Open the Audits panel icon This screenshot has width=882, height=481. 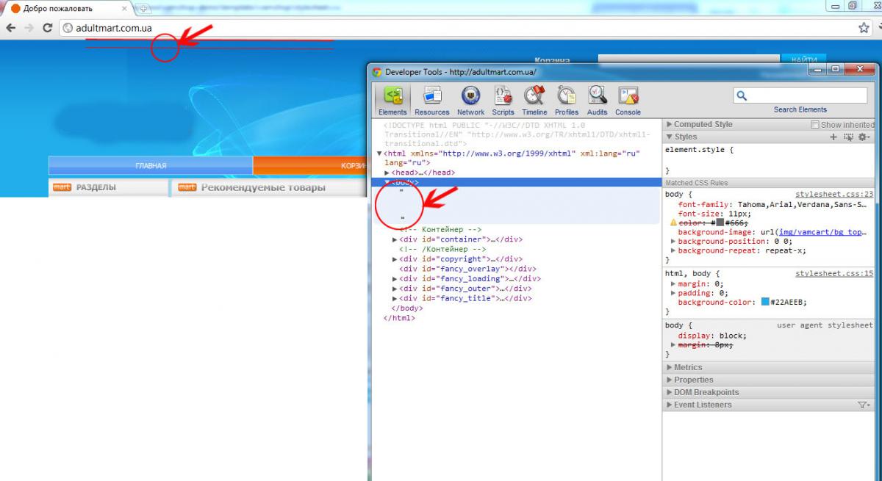coord(597,101)
